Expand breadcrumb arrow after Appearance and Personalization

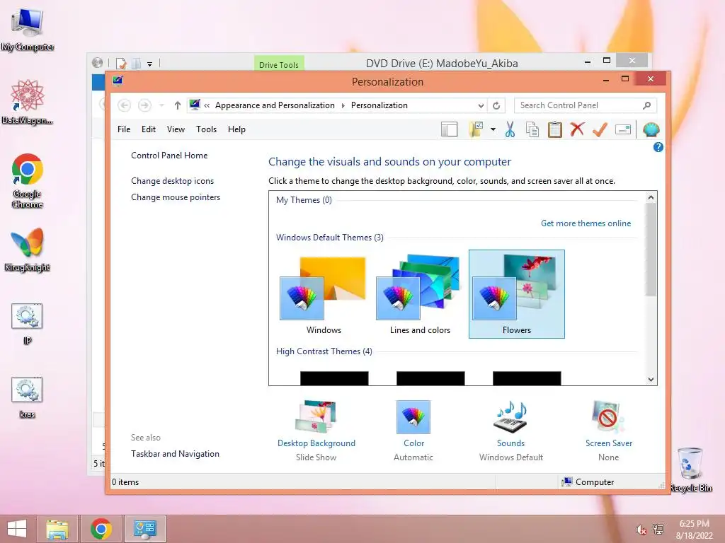(343, 106)
